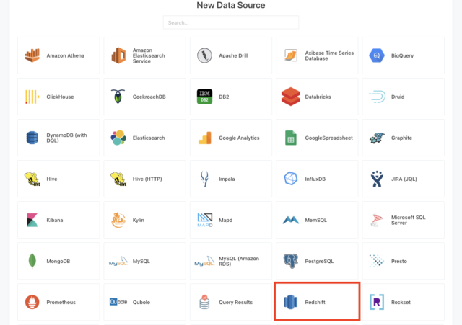The height and width of the screenshot is (325, 462).
Task: Choose the 'DynamoDB (with DQL)' label
Action: point(67,138)
